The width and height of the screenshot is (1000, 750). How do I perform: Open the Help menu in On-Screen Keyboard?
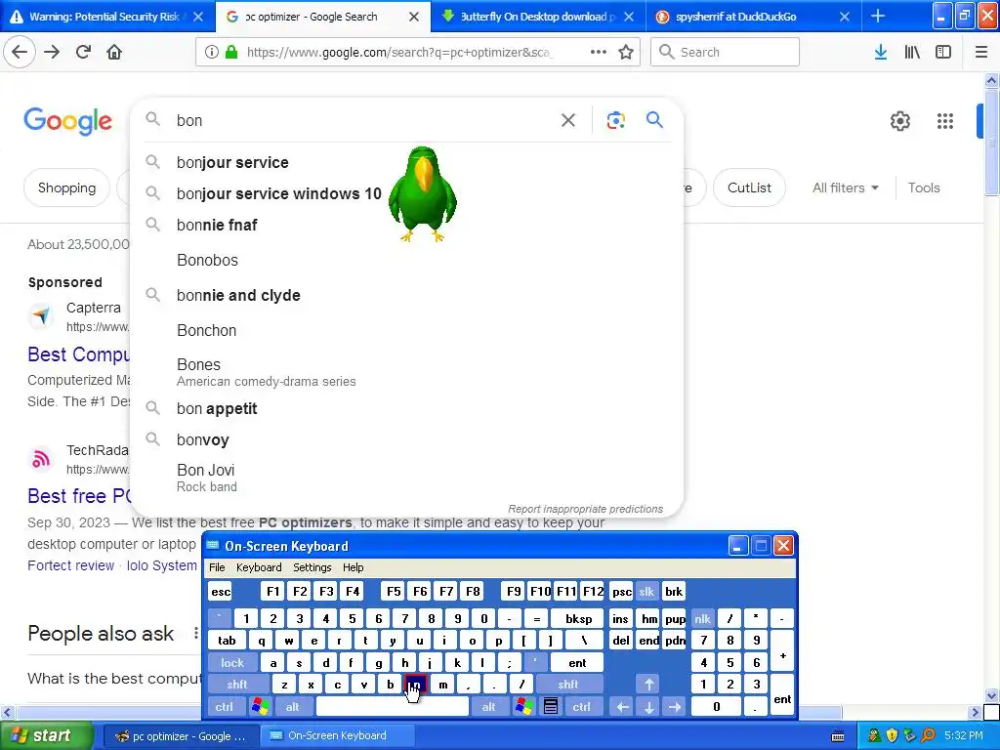354,567
